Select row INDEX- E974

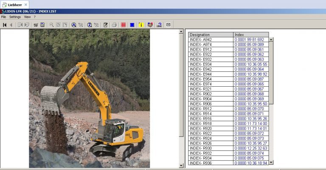click(228, 84)
